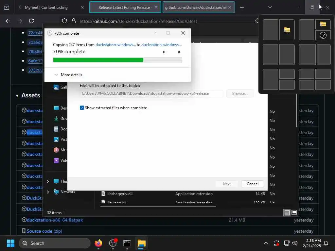Expand More details in copy dialog

[68, 75]
